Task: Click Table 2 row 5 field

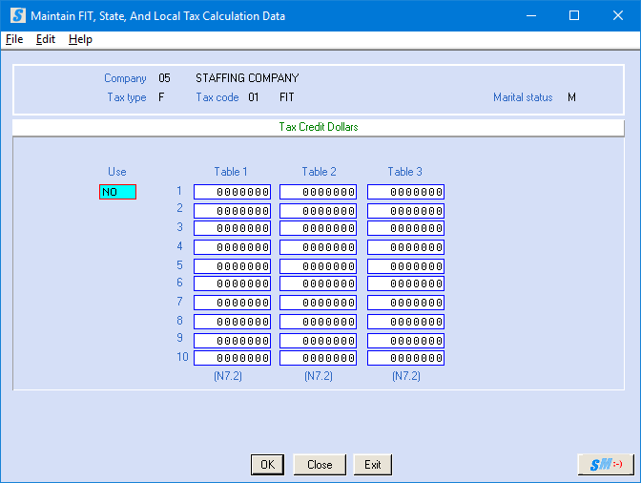Action: 318,266
